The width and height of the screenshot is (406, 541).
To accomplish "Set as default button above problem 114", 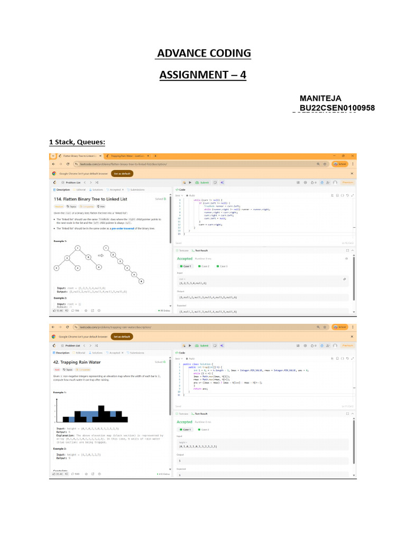I will (122, 173).
